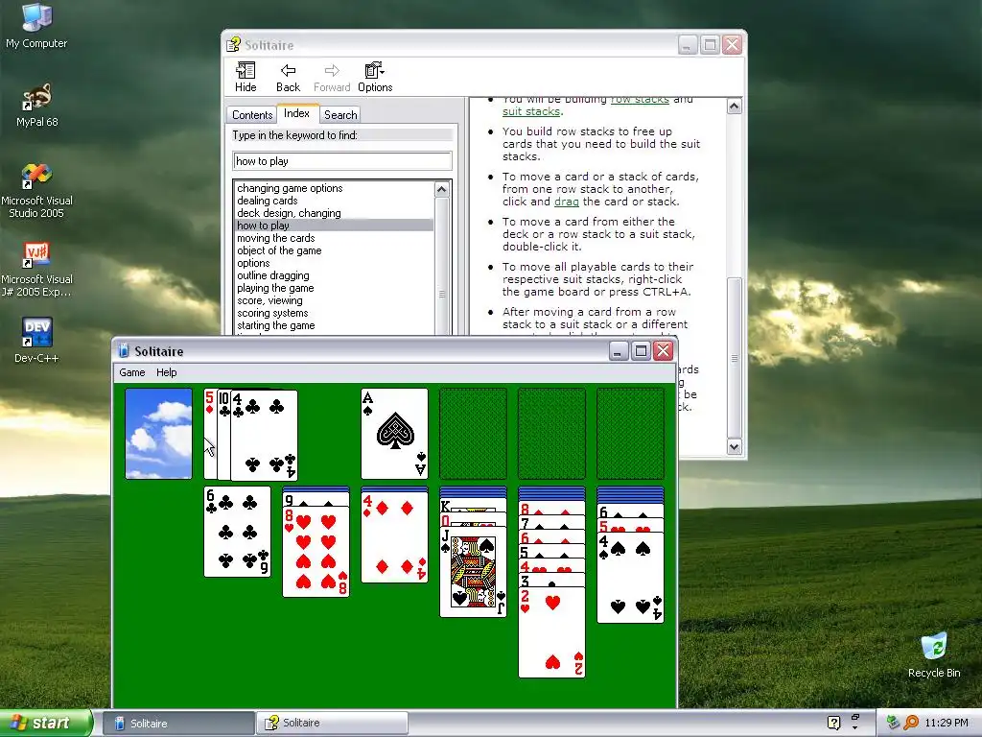Viewport: 982px width, 737px height.
Task: Click the Solitaire help title icon
Action: click(234, 44)
